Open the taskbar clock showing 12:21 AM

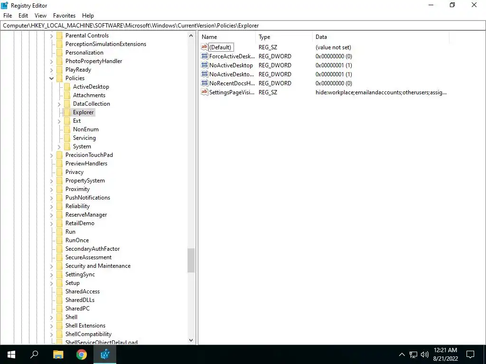tap(445, 355)
